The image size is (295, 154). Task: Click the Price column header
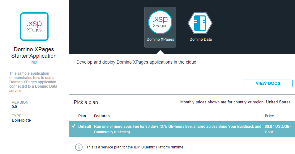[x=269, y=116]
